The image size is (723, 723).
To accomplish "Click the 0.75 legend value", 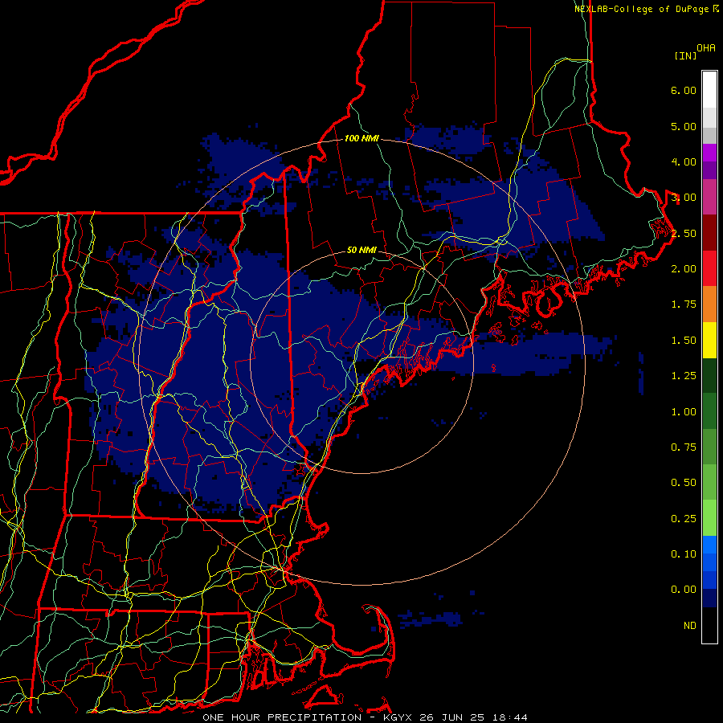I will pos(684,447).
